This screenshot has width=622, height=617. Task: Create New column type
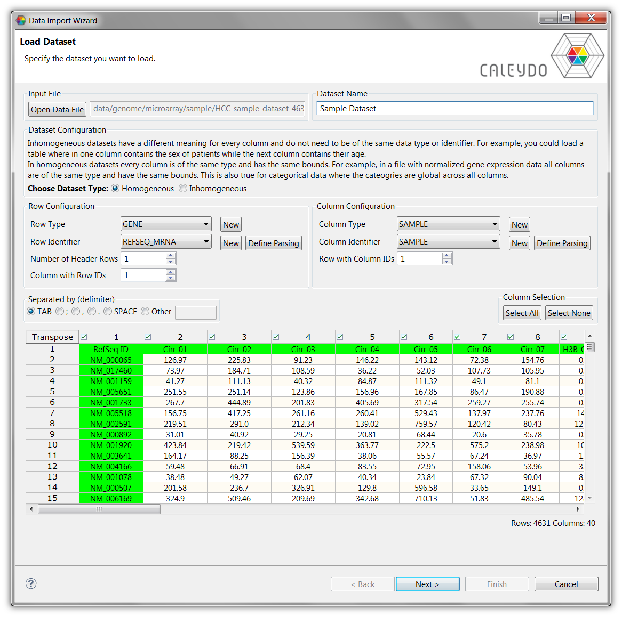click(x=519, y=225)
